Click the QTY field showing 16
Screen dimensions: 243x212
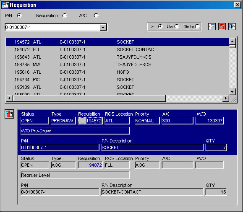[216, 192]
